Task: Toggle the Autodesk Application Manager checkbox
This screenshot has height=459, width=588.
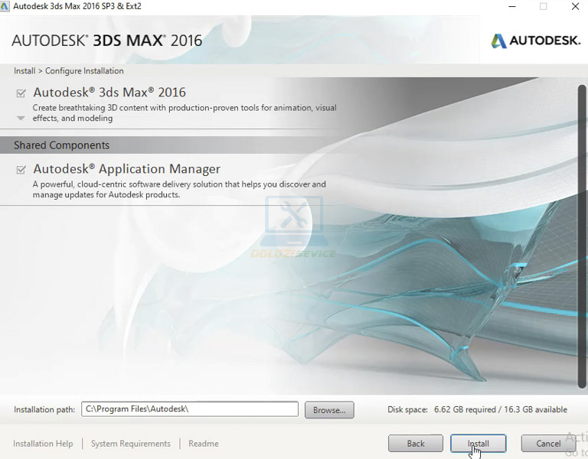Action: pos(21,170)
